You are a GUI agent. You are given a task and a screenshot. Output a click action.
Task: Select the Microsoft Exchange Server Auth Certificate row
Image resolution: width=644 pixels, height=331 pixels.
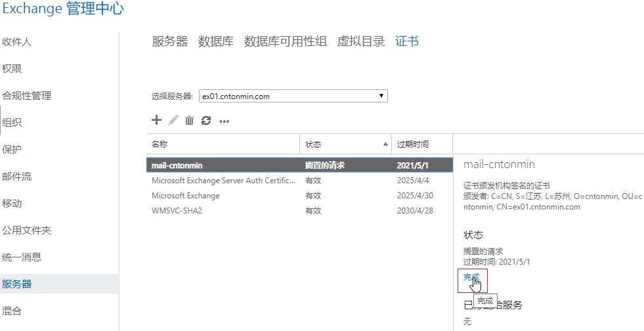(223, 181)
